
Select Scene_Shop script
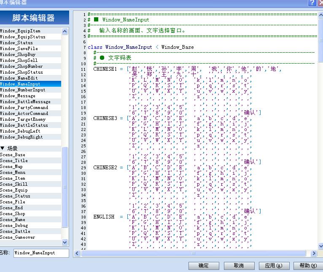[x=30, y=213]
